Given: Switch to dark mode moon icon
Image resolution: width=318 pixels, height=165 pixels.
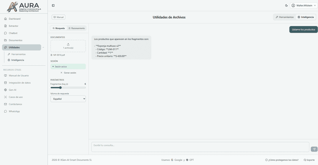Looking at the screenshot, I should point(287,5).
